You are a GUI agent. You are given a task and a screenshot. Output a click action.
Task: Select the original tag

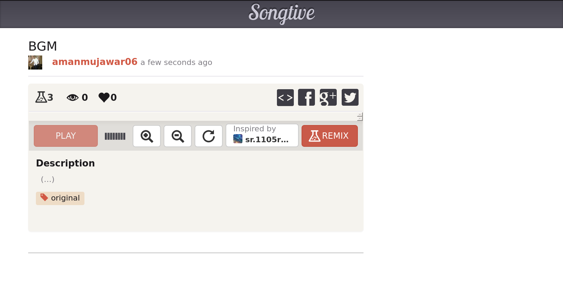click(x=60, y=198)
